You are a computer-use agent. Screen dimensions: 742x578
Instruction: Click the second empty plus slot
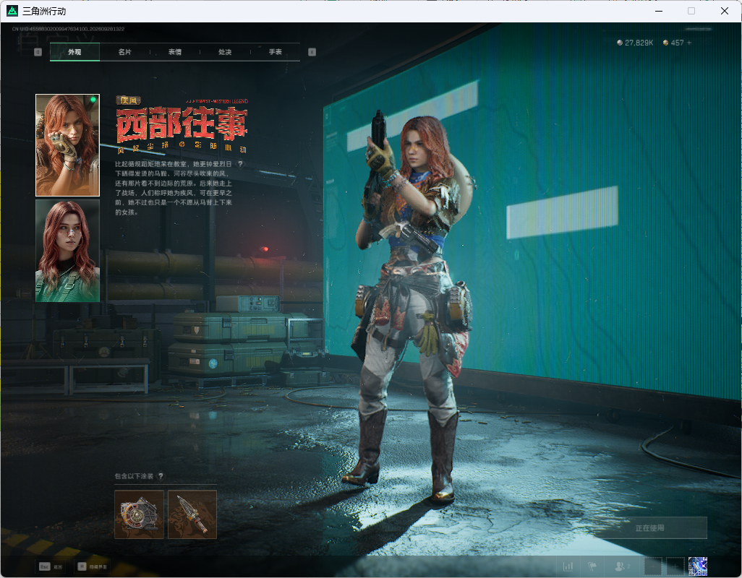tap(675, 566)
